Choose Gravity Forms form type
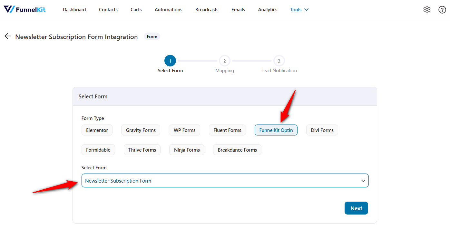This screenshot has width=450, height=230. (x=141, y=130)
